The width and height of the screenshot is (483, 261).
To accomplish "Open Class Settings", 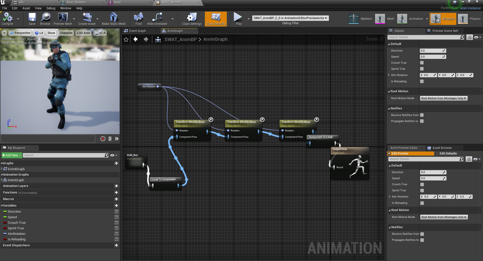I will tap(192, 19).
